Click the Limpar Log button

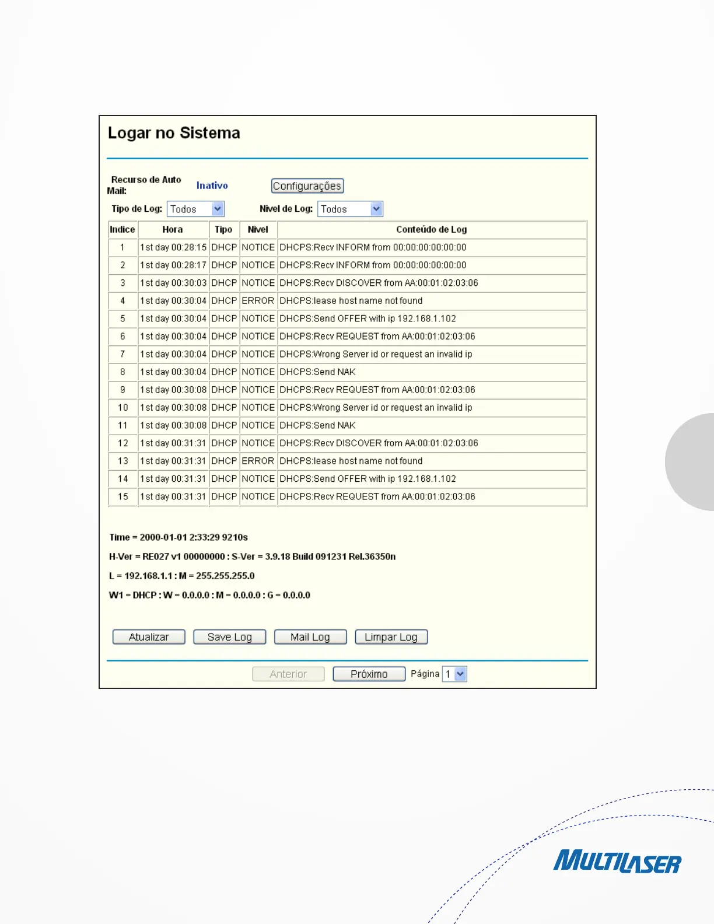click(x=391, y=637)
